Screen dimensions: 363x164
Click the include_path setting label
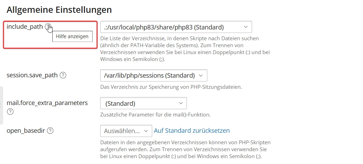(x=25, y=27)
